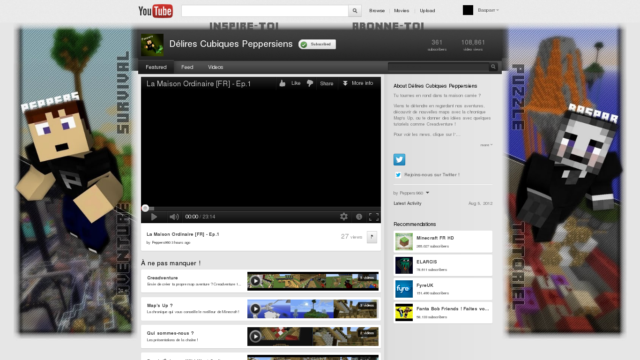Open the channel avatar image
The height and width of the screenshot is (360, 640).
click(152, 45)
